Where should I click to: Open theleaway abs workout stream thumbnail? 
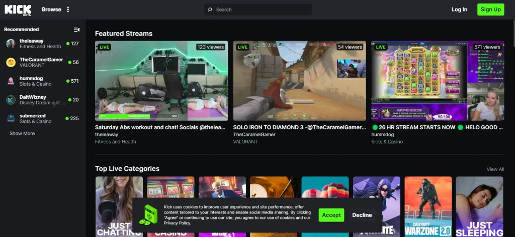click(x=161, y=81)
